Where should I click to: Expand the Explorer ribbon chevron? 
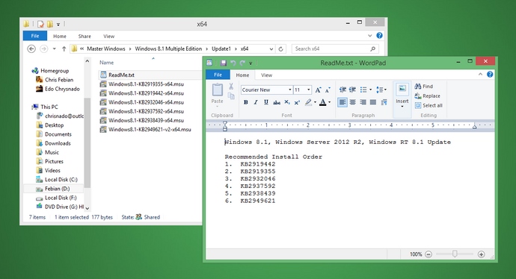(369, 36)
